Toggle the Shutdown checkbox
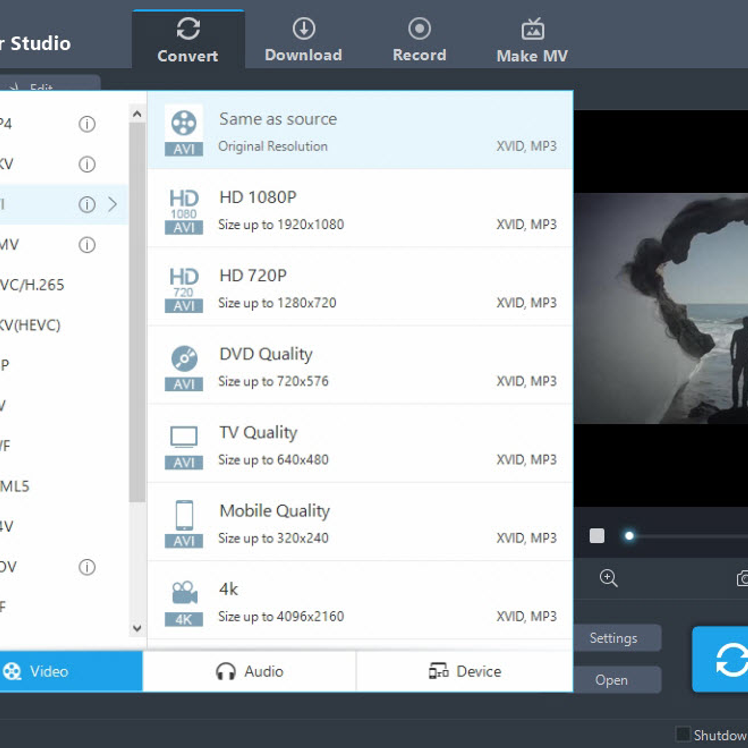 683,734
